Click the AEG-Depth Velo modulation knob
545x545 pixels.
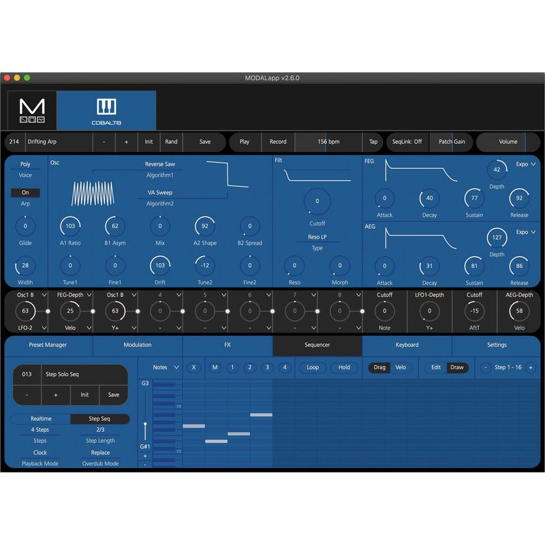(519, 311)
